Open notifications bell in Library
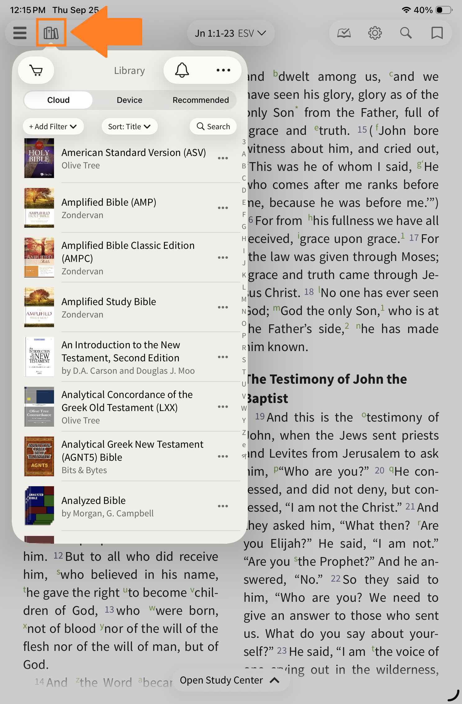The image size is (462, 704). (182, 70)
